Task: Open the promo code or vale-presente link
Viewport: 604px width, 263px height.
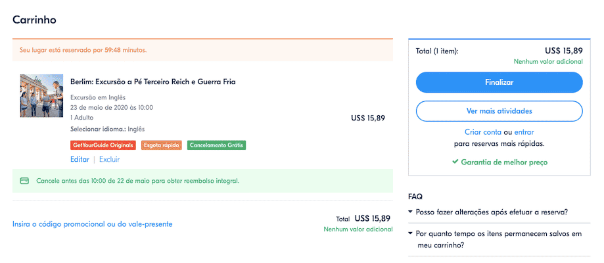Action: point(93,224)
